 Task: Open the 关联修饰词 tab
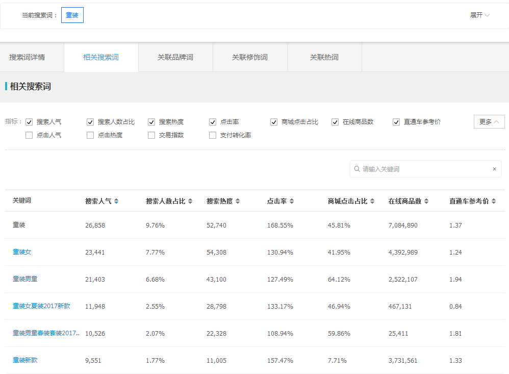[250, 57]
